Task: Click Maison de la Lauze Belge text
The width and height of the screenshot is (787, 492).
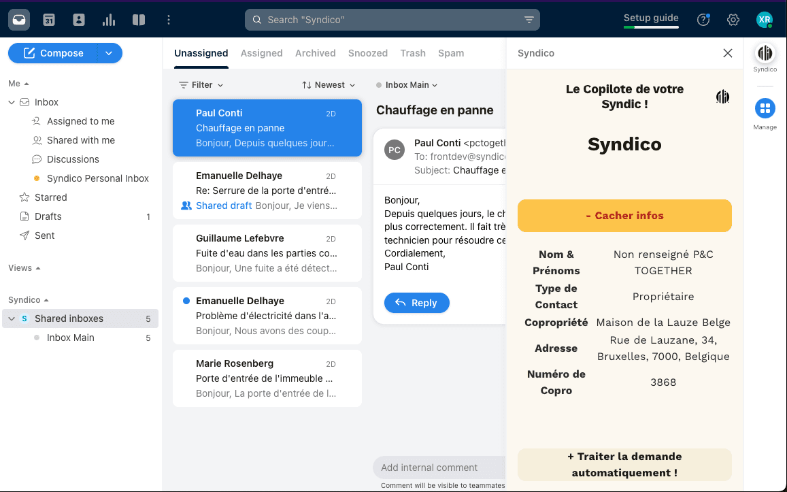Action: pyautogui.click(x=663, y=323)
